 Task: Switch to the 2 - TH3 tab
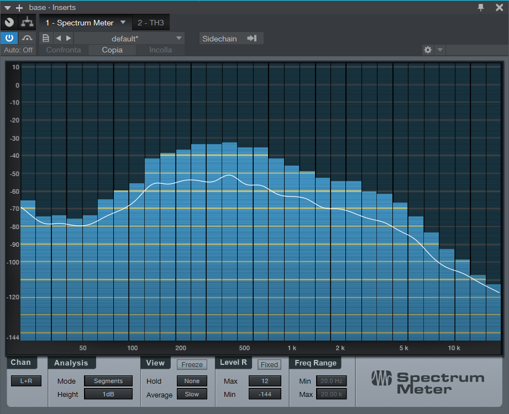pos(151,23)
